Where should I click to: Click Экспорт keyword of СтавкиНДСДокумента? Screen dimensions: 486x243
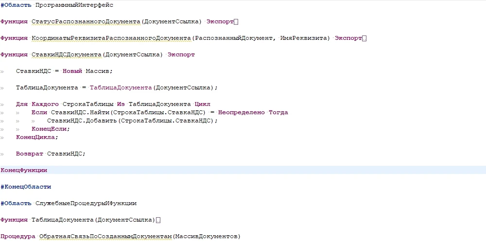tap(181, 54)
